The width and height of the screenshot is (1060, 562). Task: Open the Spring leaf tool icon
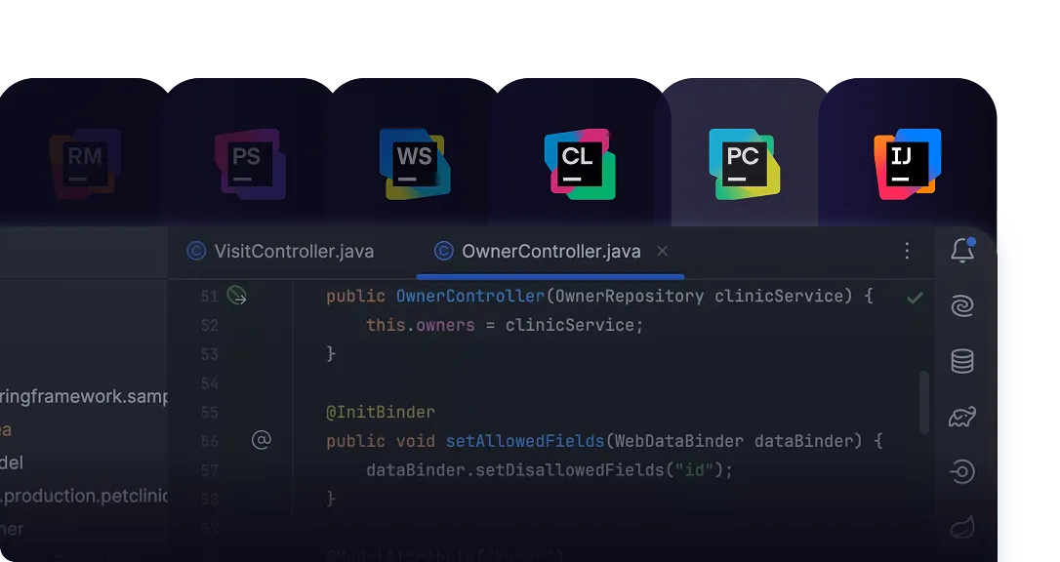(x=962, y=527)
